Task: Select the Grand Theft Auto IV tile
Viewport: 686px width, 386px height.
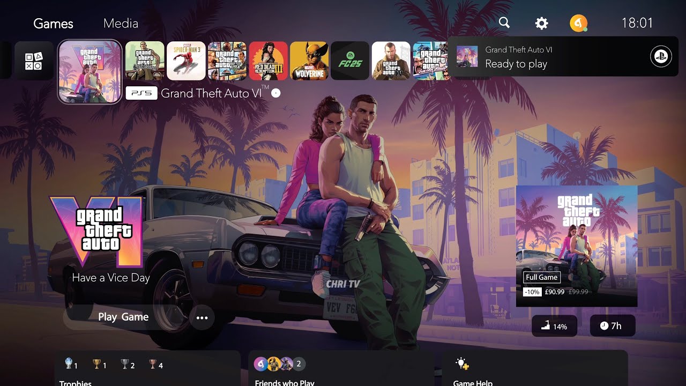Action: 391,61
